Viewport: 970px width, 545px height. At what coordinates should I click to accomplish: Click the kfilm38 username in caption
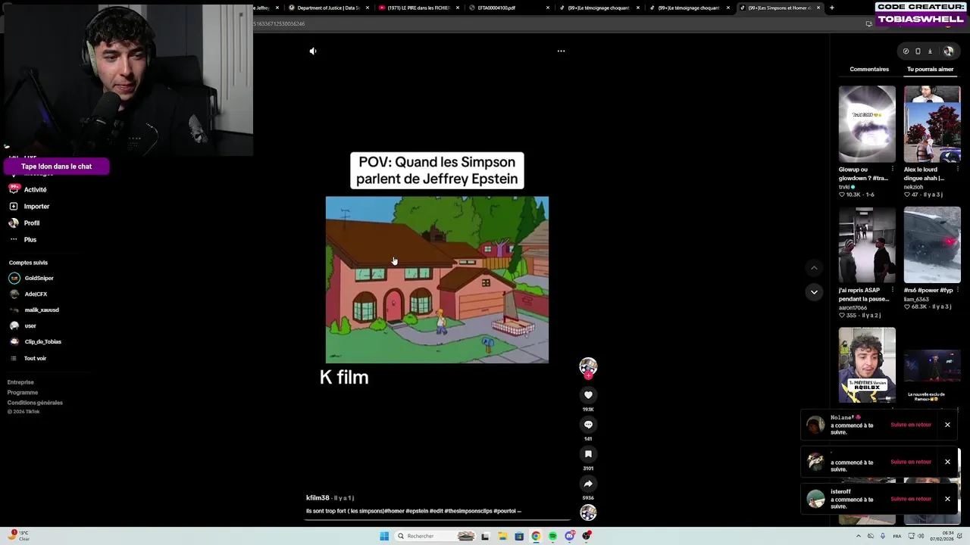(x=318, y=498)
